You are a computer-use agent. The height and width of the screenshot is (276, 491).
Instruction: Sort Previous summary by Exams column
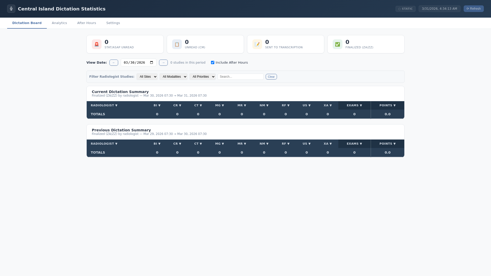pos(354,144)
